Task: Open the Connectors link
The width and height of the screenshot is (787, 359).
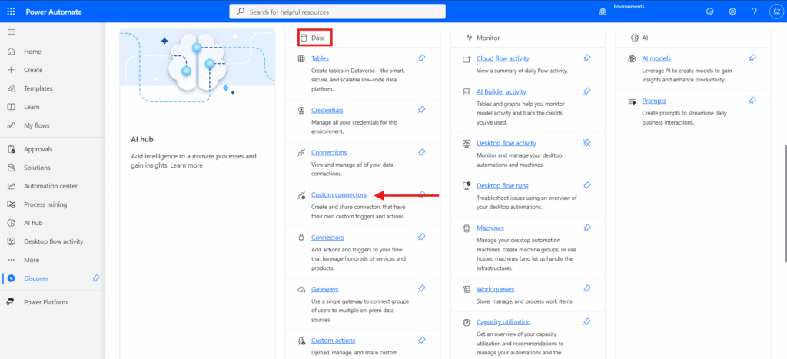Action: (x=327, y=238)
